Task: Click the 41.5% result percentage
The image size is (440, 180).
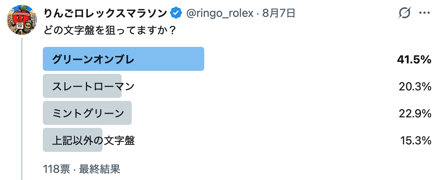Action: pyautogui.click(x=414, y=60)
